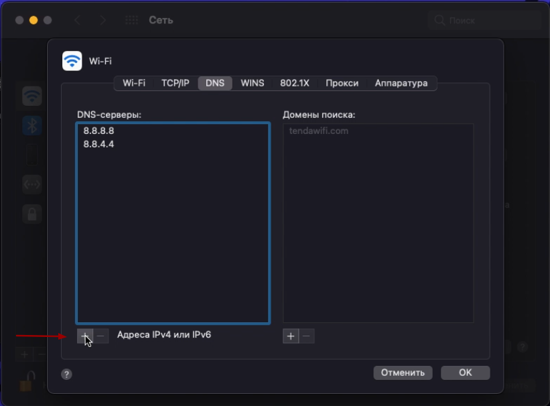Remove search domain with minus button
The height and width of the screenshot is (406, 550).
tap(307, 336)
